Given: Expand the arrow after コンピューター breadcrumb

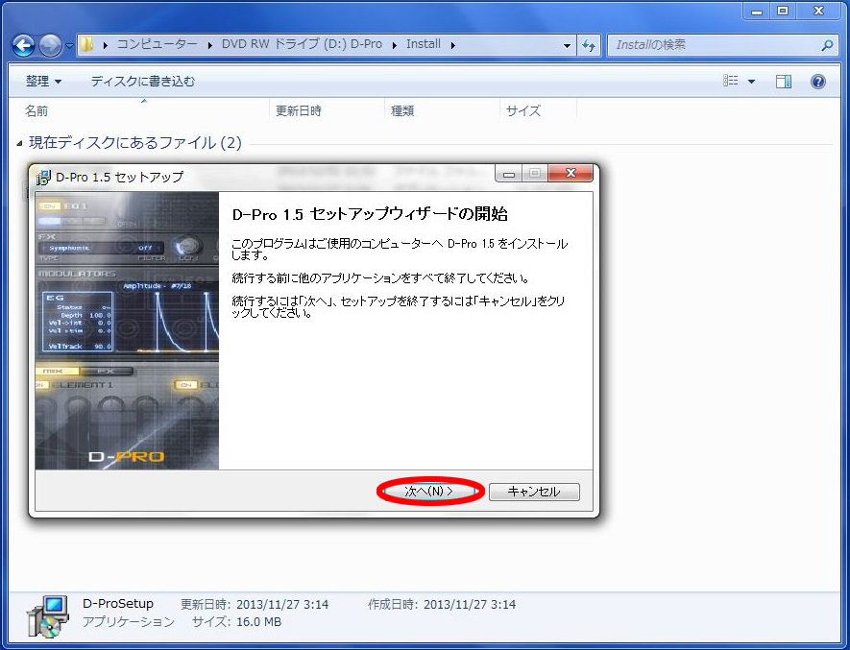Looking at the screenshot, I should tap(209, 45).
